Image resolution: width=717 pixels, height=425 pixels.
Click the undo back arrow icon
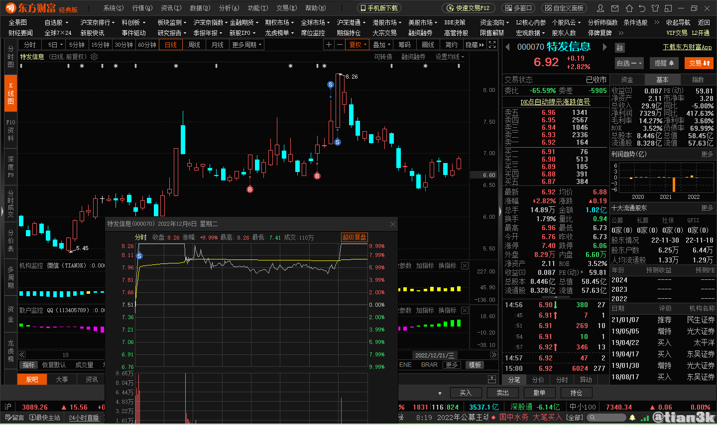(642, 8)
